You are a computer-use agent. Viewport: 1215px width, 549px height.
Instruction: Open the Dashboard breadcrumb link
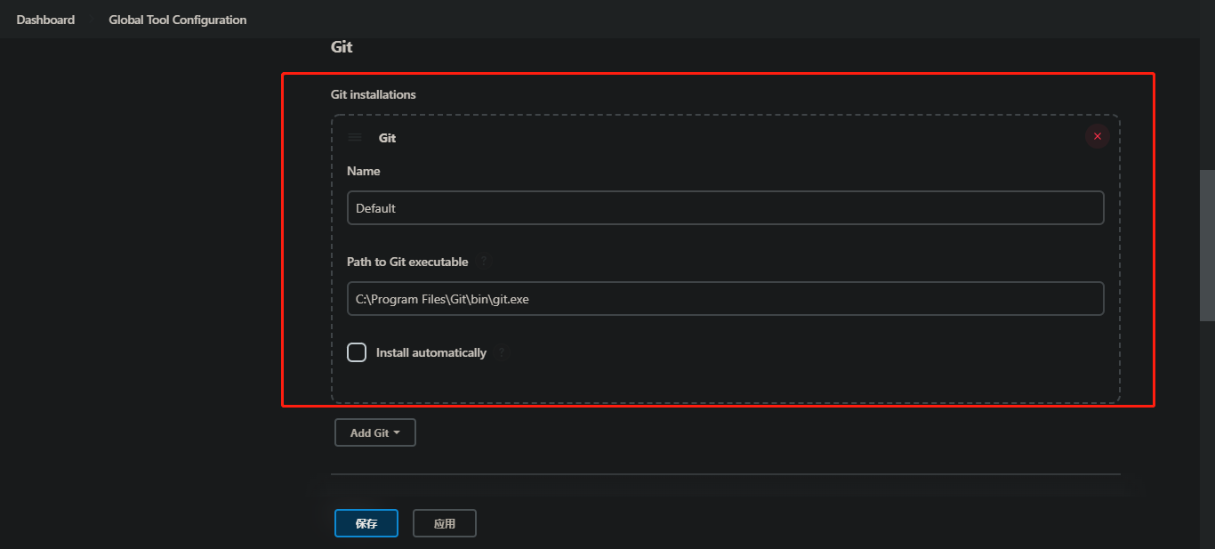45,20
